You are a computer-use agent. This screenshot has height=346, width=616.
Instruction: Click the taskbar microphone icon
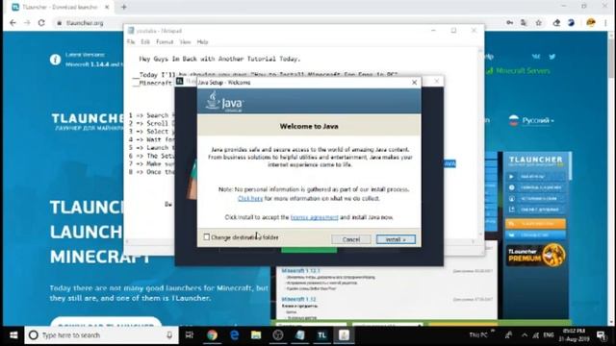coord(169,335)
